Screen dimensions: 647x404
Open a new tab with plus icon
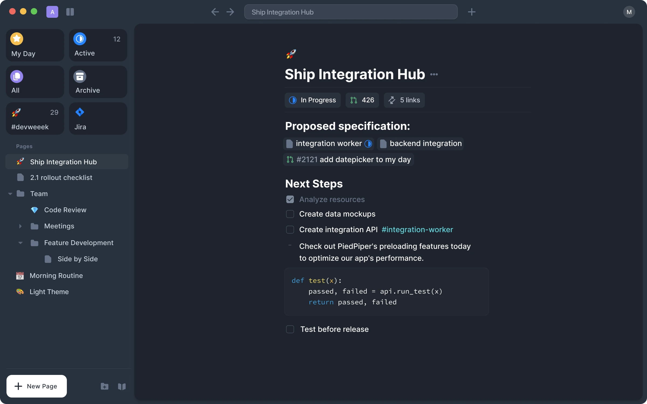click(x=472, y=12)
